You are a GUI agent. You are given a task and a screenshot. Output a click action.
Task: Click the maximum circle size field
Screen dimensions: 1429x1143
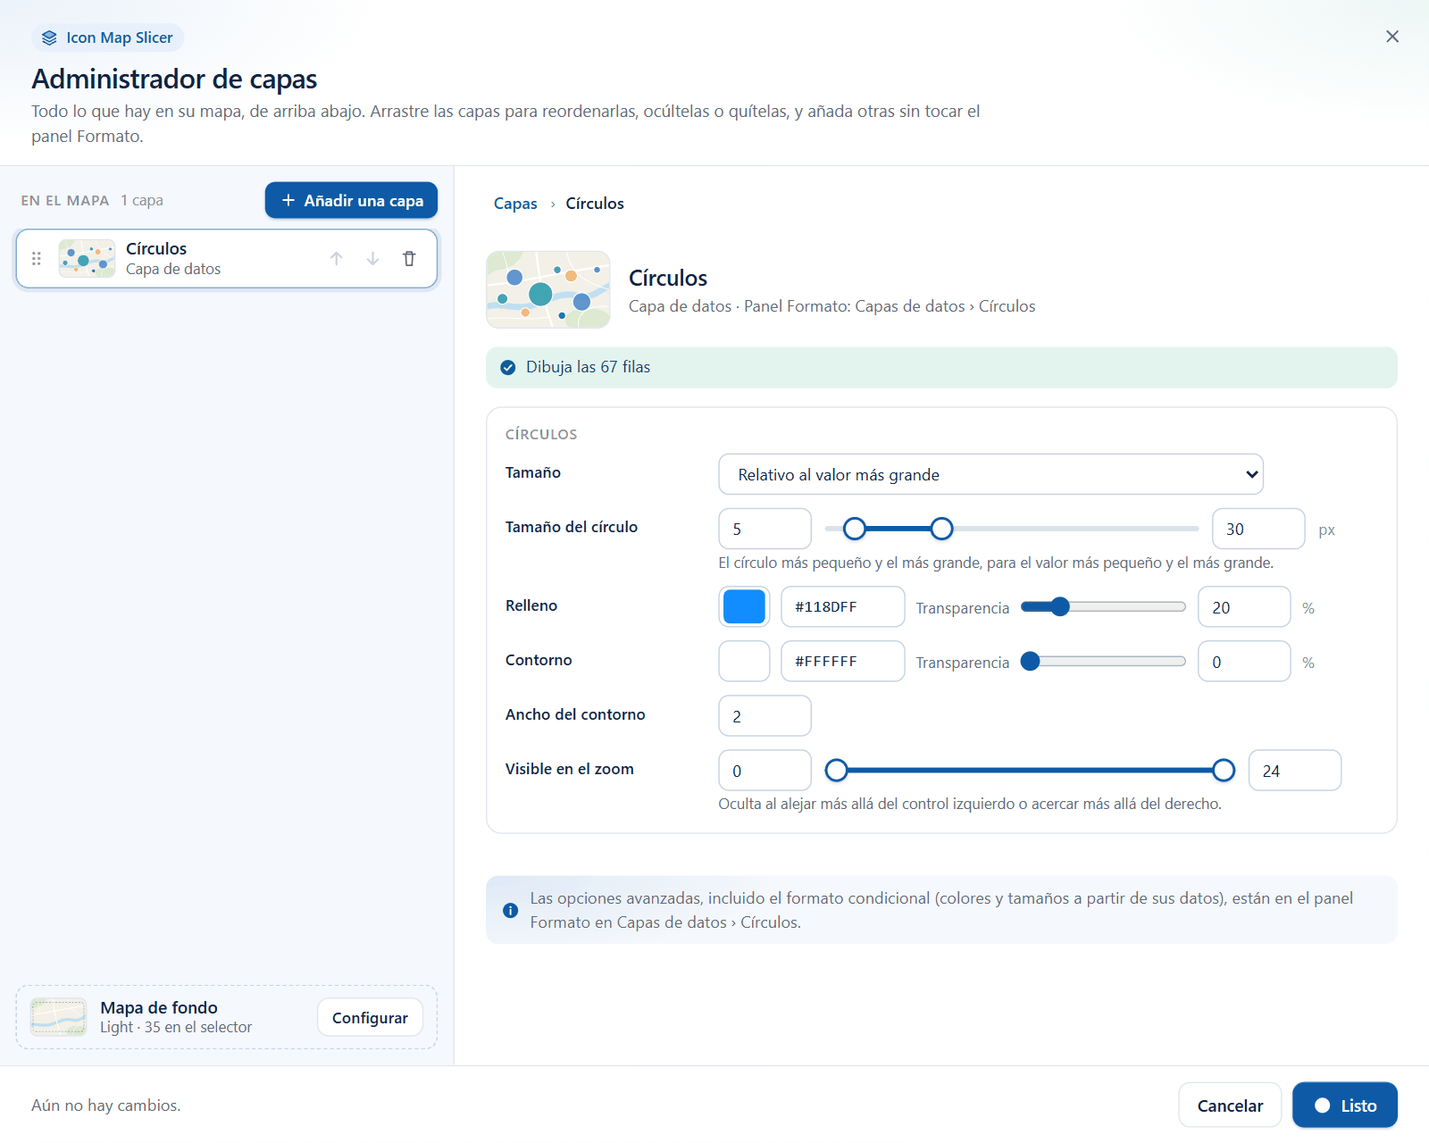(x=1258, y=529)
